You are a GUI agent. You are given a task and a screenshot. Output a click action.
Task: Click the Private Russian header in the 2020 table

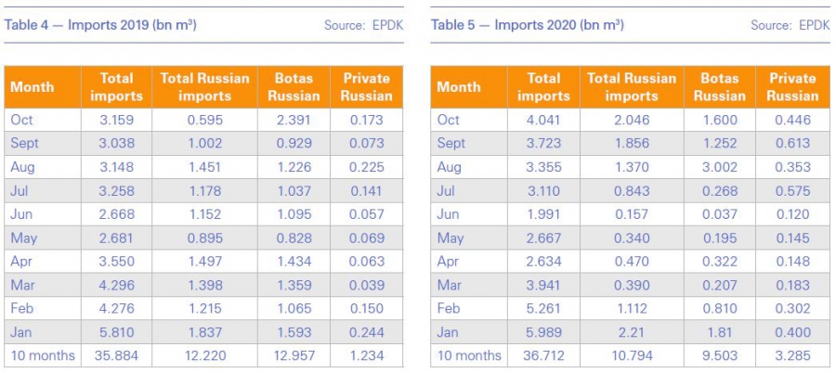[792, 87]
